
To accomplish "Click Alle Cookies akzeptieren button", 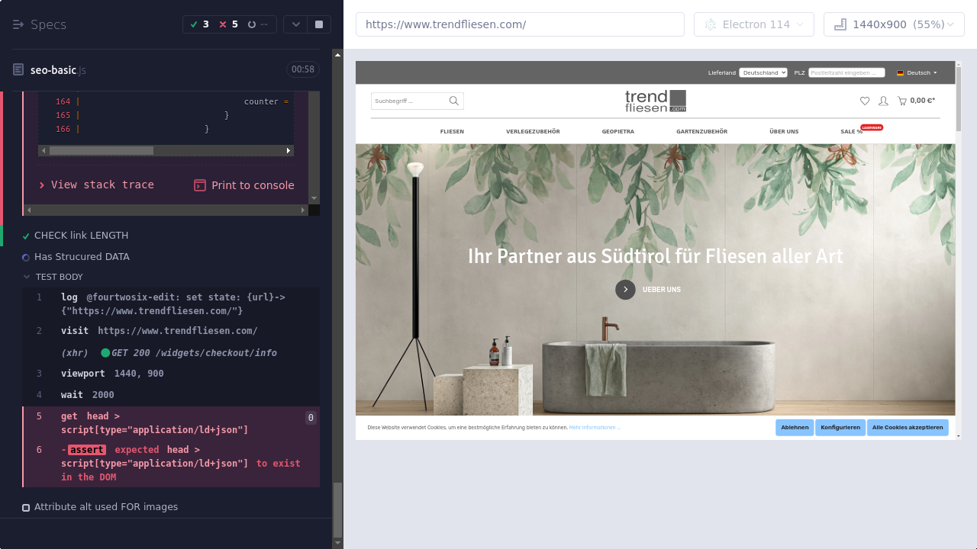I will [908, 428].
